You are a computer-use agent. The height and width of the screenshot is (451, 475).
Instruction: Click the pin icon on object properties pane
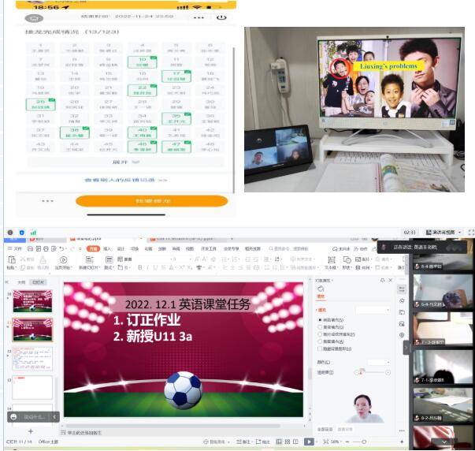[383, 280]
